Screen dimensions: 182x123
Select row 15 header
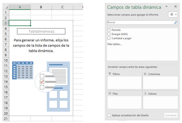(6, 87)
